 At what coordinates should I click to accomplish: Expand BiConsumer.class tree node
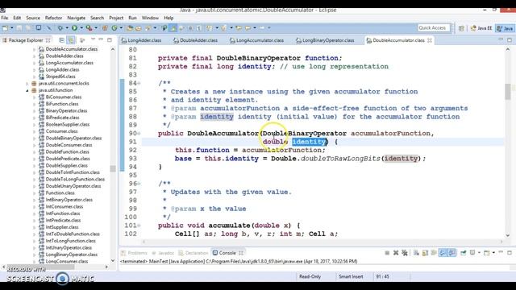34,97
